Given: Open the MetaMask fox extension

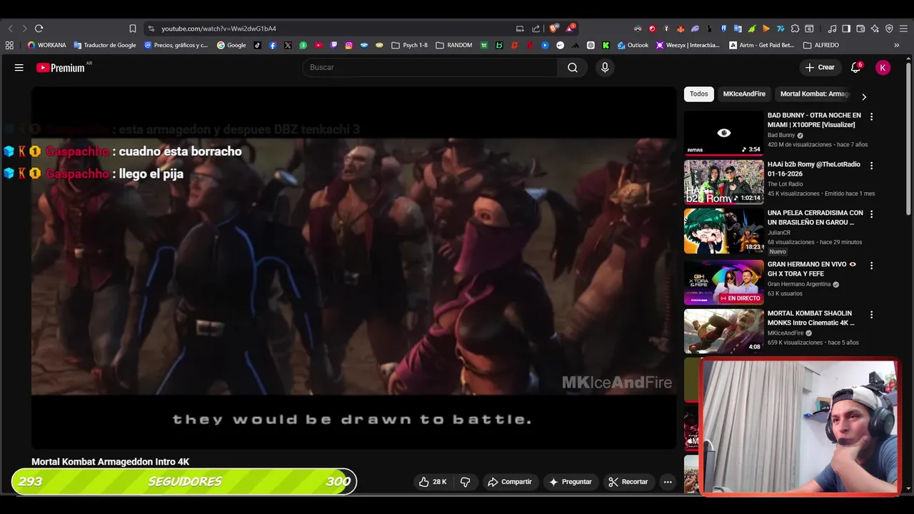Looking at the screenshot, I should (681, 29).
